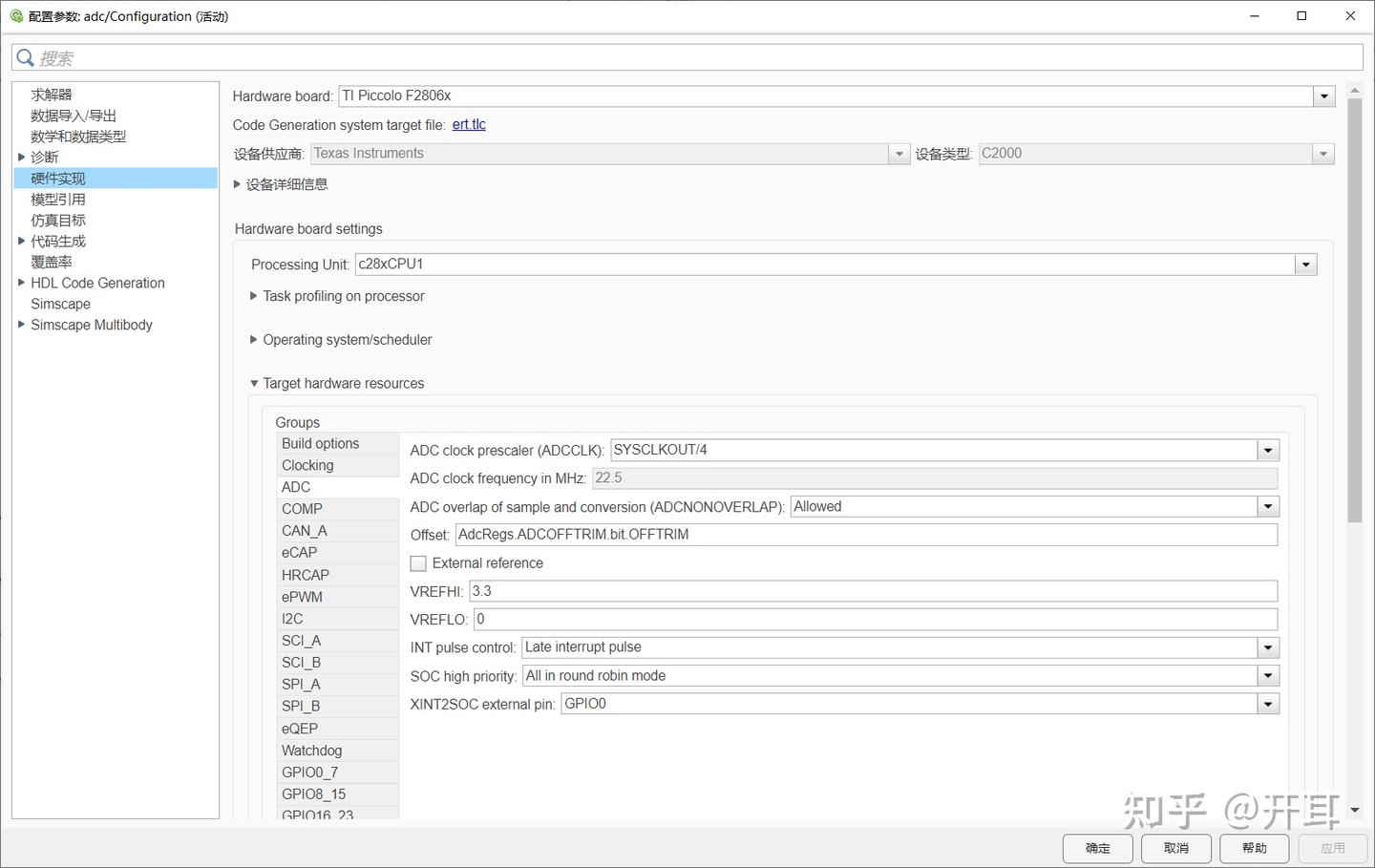Select 求解器 in the left pane
1375x868 pixels.
[50, 94]
